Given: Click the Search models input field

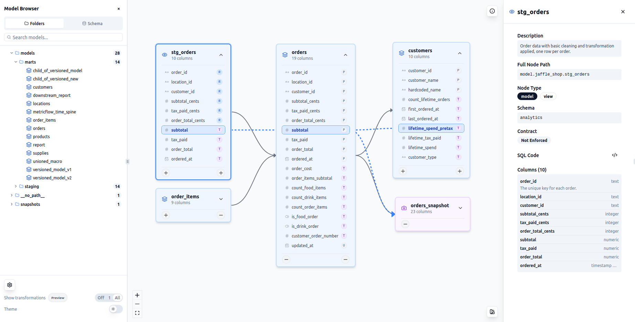Looking at the screenshot, I should point(64,37).
